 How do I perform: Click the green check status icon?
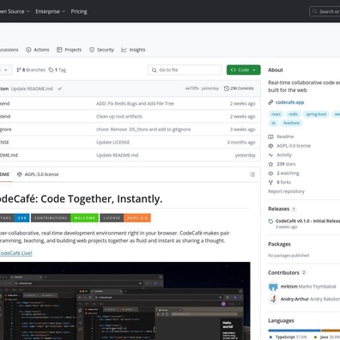tap(59, 88)
